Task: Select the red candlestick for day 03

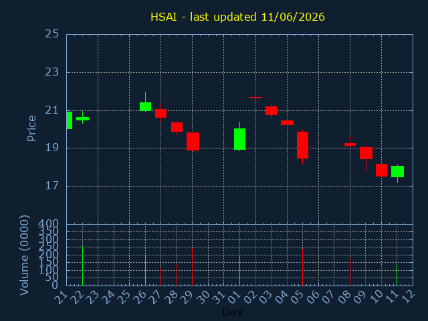Action: click(271, 110)
